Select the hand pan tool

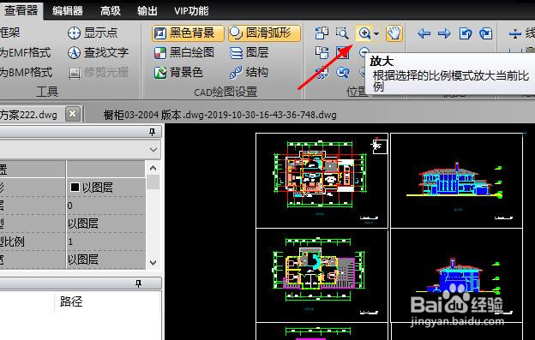(x=394, y=33)
